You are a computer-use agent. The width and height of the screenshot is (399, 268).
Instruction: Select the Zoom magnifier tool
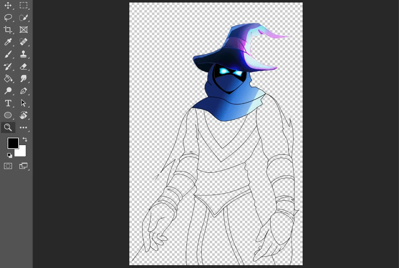[x=8, y=128]
